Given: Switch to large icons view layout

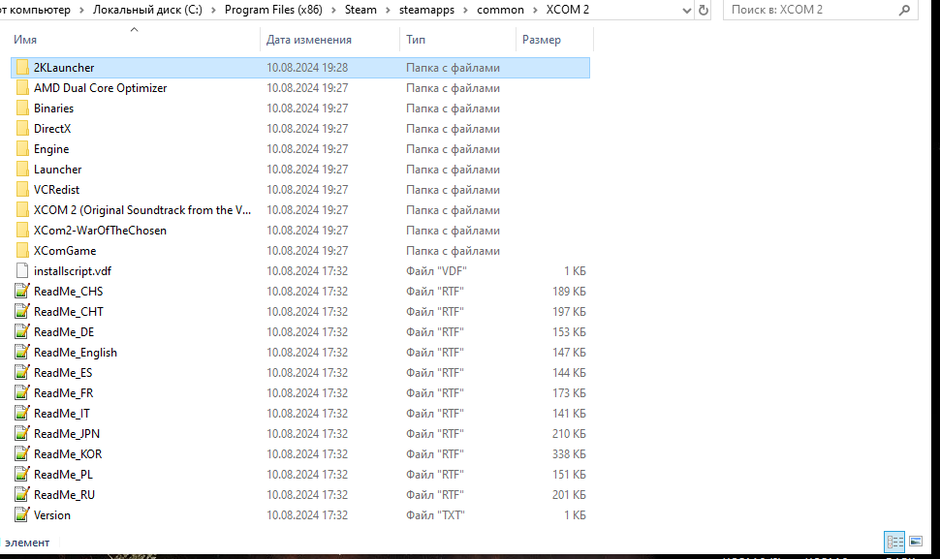Looking at the screenshot, I should [x=916, y=542].
